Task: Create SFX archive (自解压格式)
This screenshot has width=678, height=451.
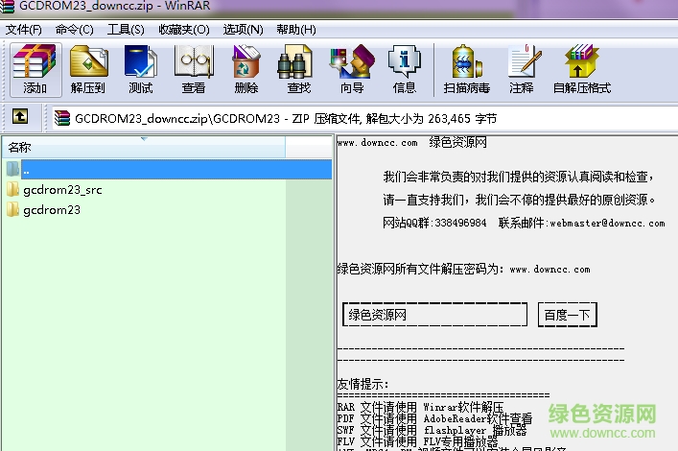Action: click(582, 69)
